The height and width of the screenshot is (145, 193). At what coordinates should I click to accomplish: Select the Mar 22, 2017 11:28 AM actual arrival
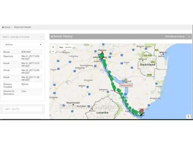[x=30, y=78]
